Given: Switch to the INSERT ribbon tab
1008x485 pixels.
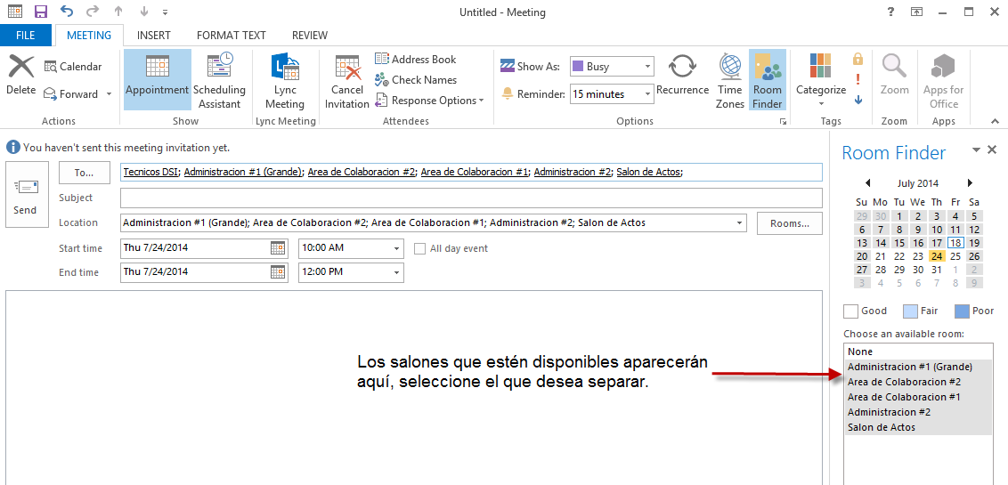Looking at the screenshot, I should tap(154, 36).
